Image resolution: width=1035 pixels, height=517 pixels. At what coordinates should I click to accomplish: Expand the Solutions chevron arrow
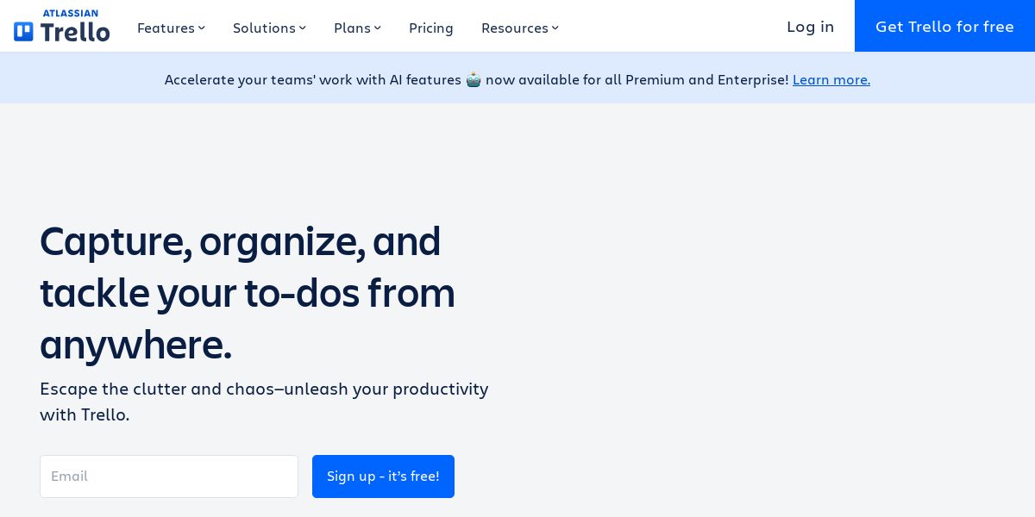[x=303, y=28]
